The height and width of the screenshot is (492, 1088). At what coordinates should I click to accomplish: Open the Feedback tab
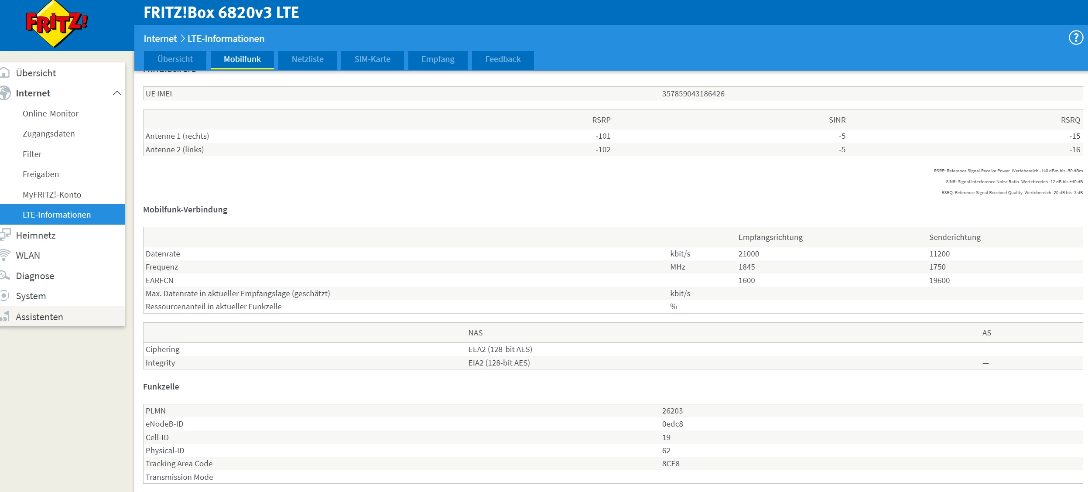(x=503, y=59)
